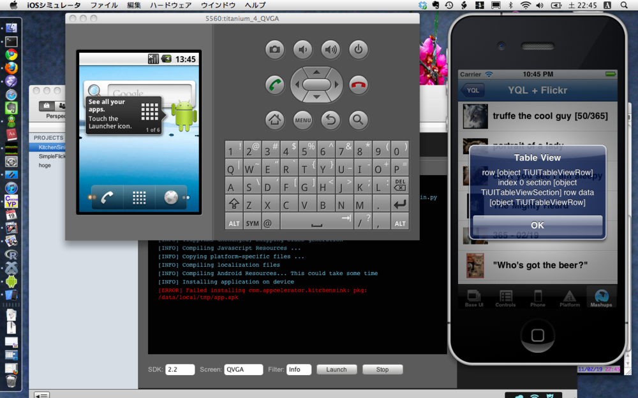Tap the Android app launcher grid icon
This screenshot has height=398, width=638.
pyautogui.click(x=139, y=198)
